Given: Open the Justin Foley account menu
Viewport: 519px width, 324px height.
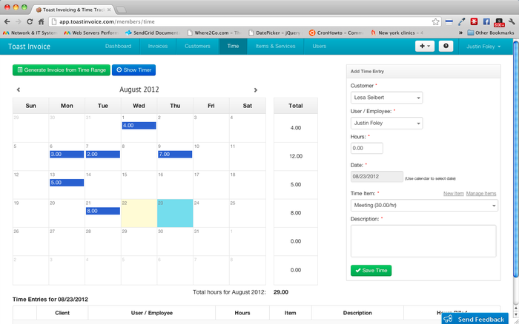Looking at the screenshot, I should click(x=482, y=46).
